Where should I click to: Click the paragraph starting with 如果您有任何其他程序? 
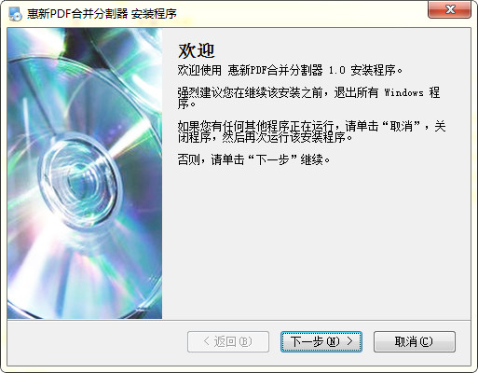[x=311, y=131]
